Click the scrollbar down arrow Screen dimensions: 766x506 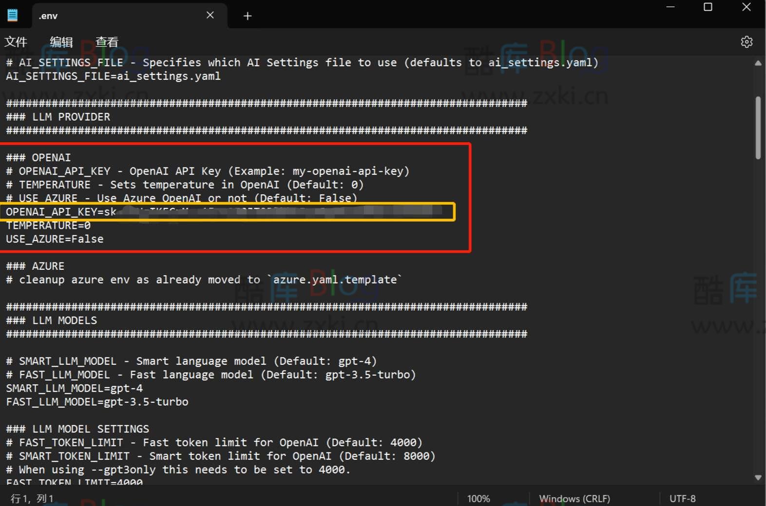(x=758, y=478)
